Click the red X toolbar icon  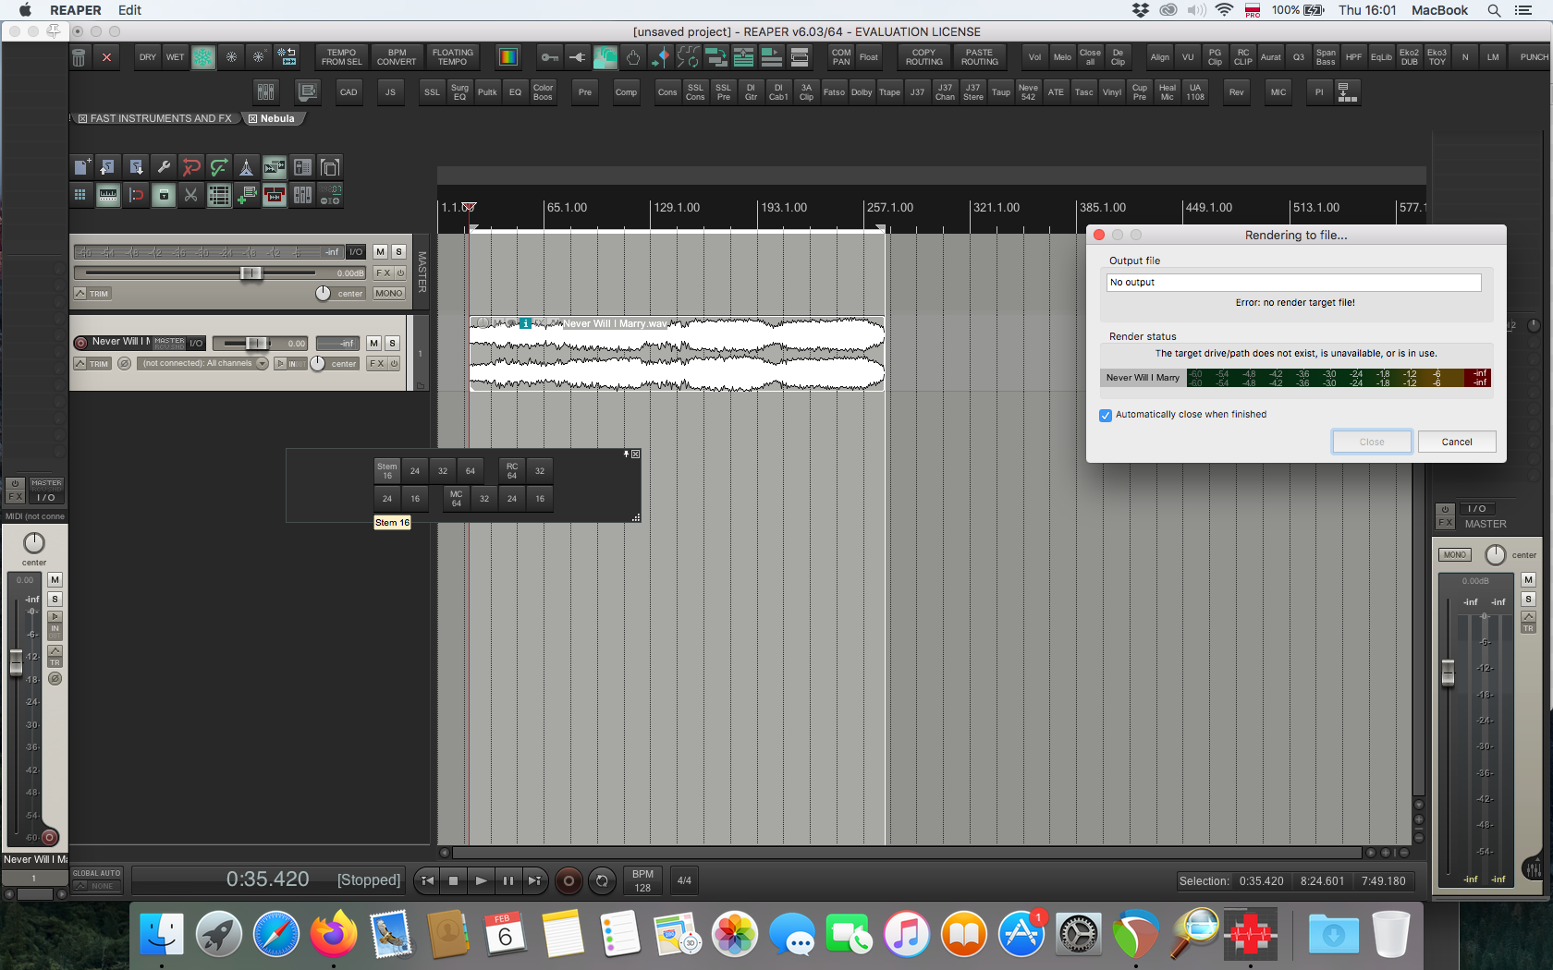(107, 57)
